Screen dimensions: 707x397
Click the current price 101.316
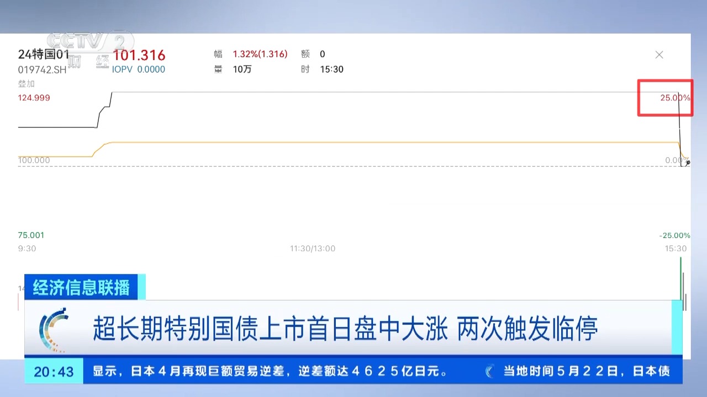tap(139, 55)
